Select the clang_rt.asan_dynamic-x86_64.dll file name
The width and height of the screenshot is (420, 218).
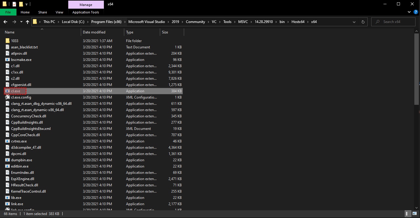pyautogui.click(x=37, y=110)
